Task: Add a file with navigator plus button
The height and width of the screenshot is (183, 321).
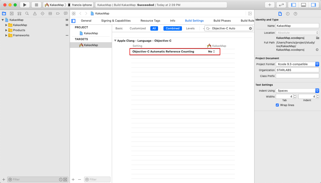Action: pyautogui.click(x=4, y=179)
